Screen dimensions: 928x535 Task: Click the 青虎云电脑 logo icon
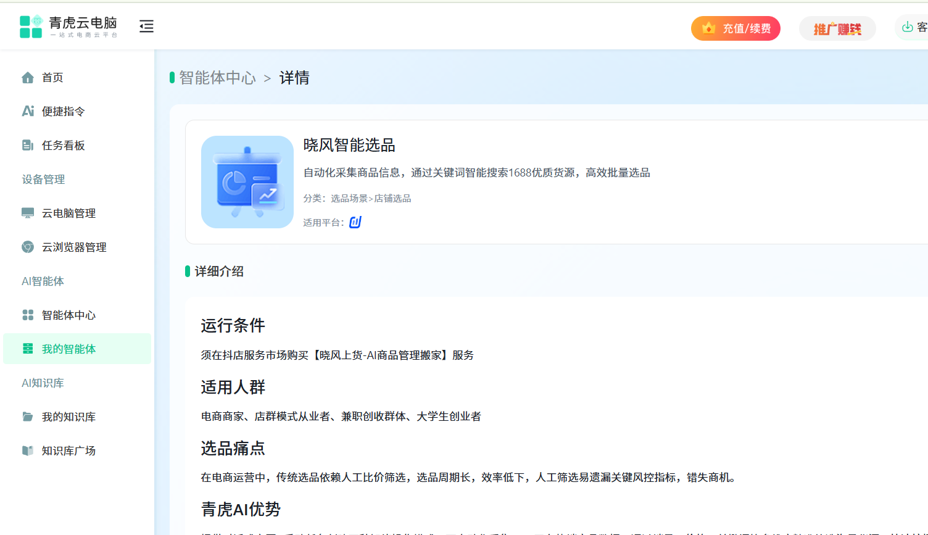[x=31, y=27]
